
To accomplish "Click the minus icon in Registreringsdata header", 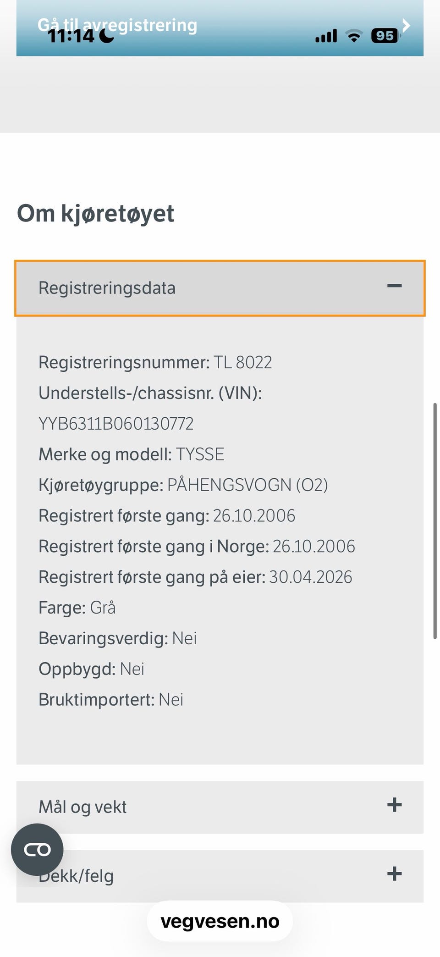I will click(x=394, y=286).
